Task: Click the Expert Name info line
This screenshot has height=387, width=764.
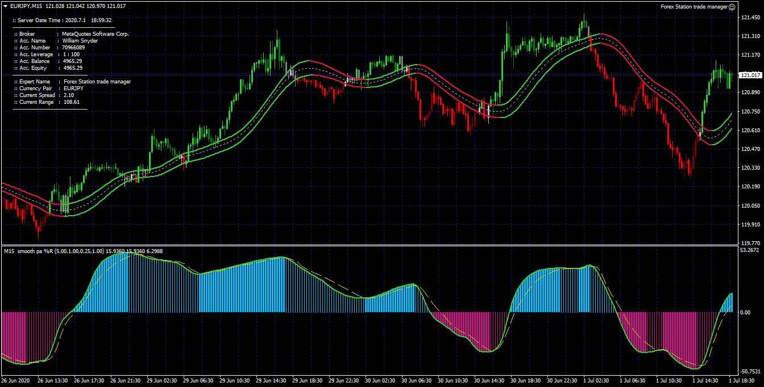Action: (x=72, y=82)
